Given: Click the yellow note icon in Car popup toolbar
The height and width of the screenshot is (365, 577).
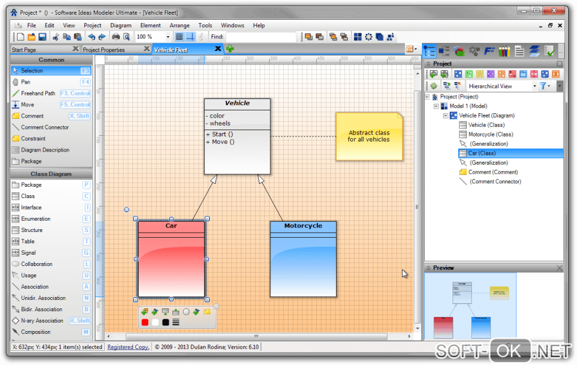Looking at the screenshot, I should point(207,312).
